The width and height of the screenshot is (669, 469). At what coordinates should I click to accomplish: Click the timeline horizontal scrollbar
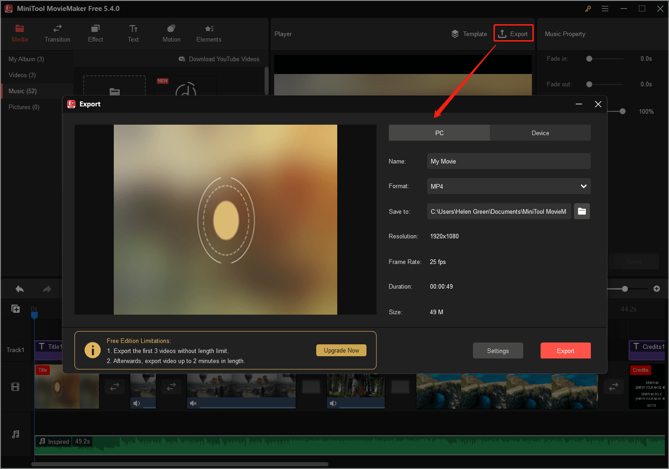click(180, 464)
